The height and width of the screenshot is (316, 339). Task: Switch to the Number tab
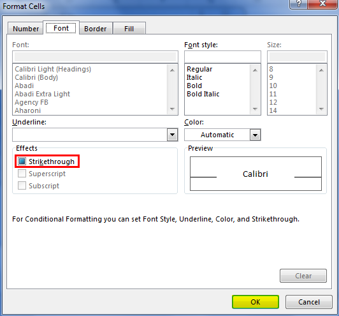[25, 29]
